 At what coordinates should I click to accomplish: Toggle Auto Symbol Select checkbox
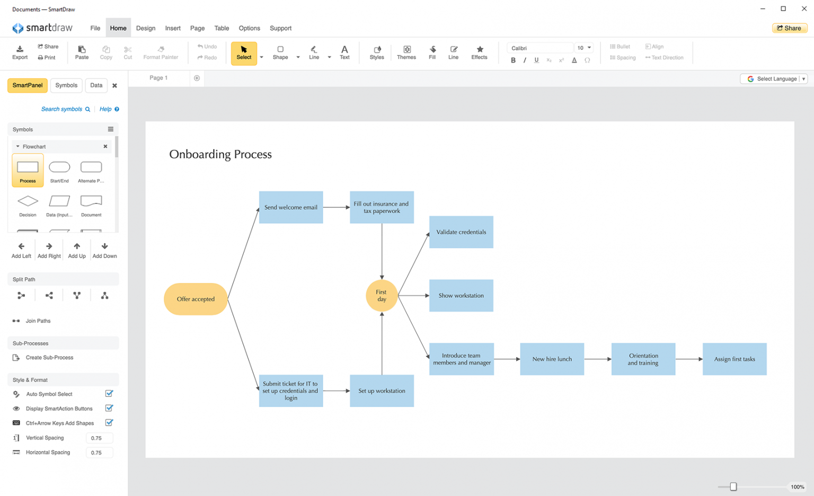click(x=109, y=394)
